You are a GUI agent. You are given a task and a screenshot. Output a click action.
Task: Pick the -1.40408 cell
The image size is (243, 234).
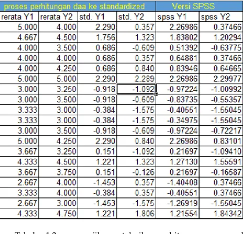pyautogui.click(x=178, y=182)
